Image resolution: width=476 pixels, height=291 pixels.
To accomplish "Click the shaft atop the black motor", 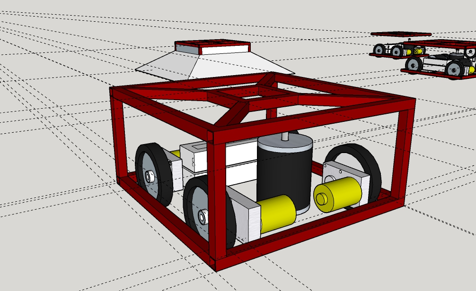I will click(285, 135).
